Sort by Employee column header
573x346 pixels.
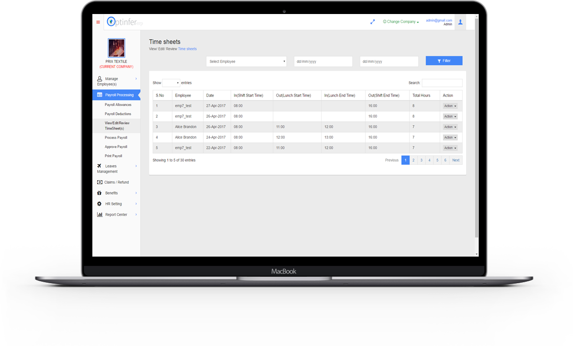188,95
